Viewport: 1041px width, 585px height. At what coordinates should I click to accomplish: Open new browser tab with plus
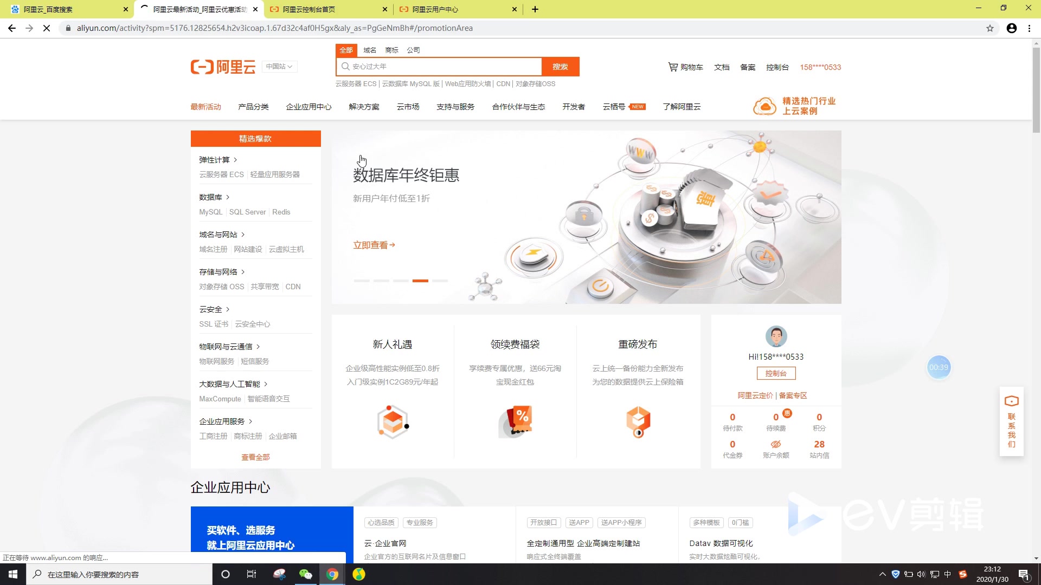[535, 9]
